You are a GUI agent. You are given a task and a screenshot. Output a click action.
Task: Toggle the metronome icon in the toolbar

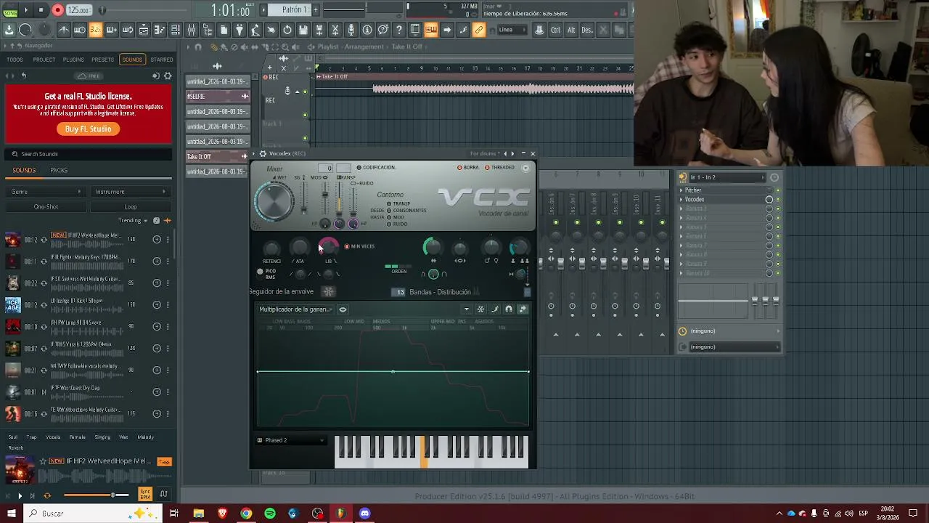(x=64, y=30)
